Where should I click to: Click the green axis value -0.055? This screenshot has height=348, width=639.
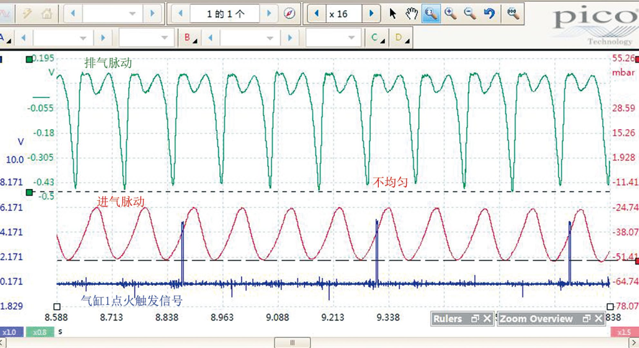[41, 108]
